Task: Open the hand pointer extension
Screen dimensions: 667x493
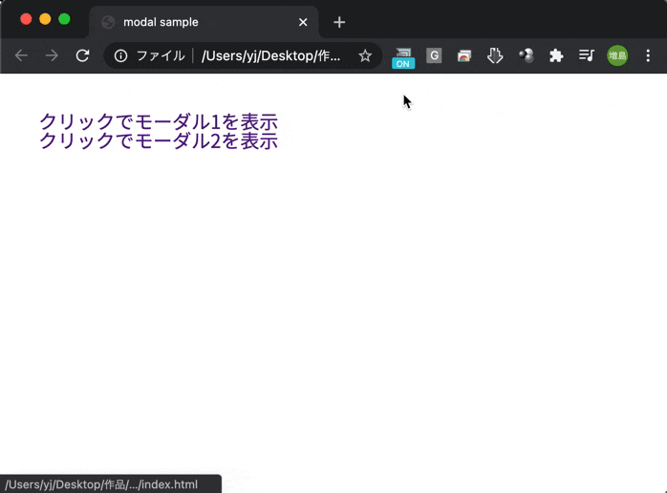Action: point(495,55)
